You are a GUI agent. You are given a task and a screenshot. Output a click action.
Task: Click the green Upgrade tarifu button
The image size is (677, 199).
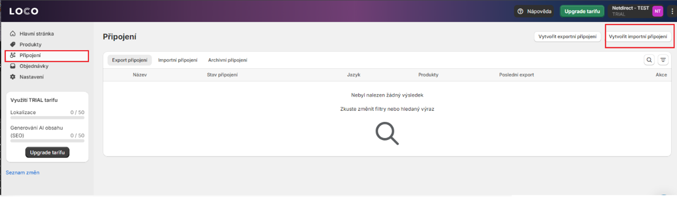[x=582, y=11]
